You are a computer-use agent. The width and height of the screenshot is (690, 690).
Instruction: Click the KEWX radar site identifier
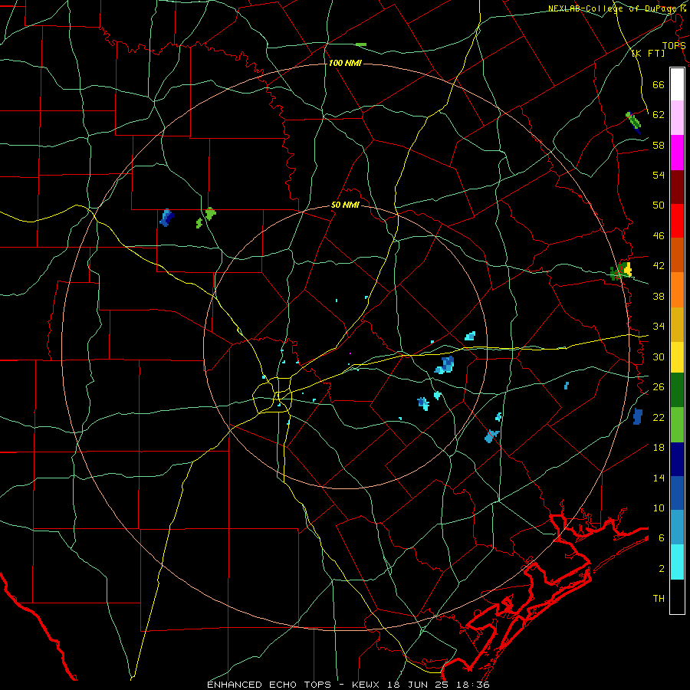click(x=365, y=685)
